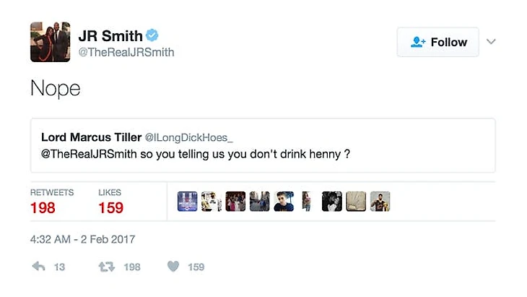Click the @TheRealJRSmith mention in quoted tweet

(x=92, y=154)
